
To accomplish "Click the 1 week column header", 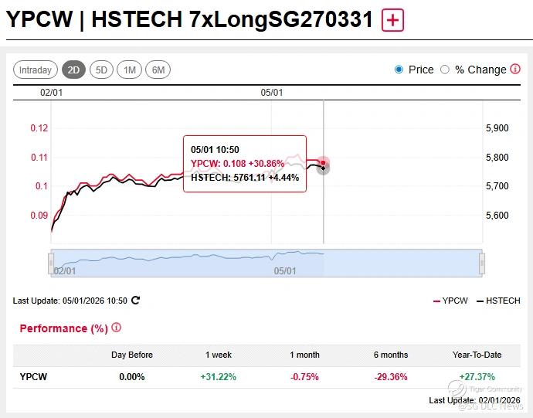I will [x=219, y=355].
